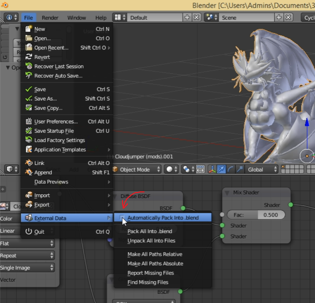The width and height of the screenshot is (315, 303).
Task: Click the New file icon
Action: (29, 29)
